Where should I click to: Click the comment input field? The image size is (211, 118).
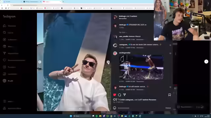141,108
